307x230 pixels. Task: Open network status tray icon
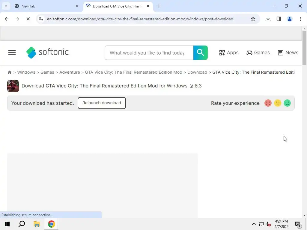pyautogui.click(x=261, y=224)
